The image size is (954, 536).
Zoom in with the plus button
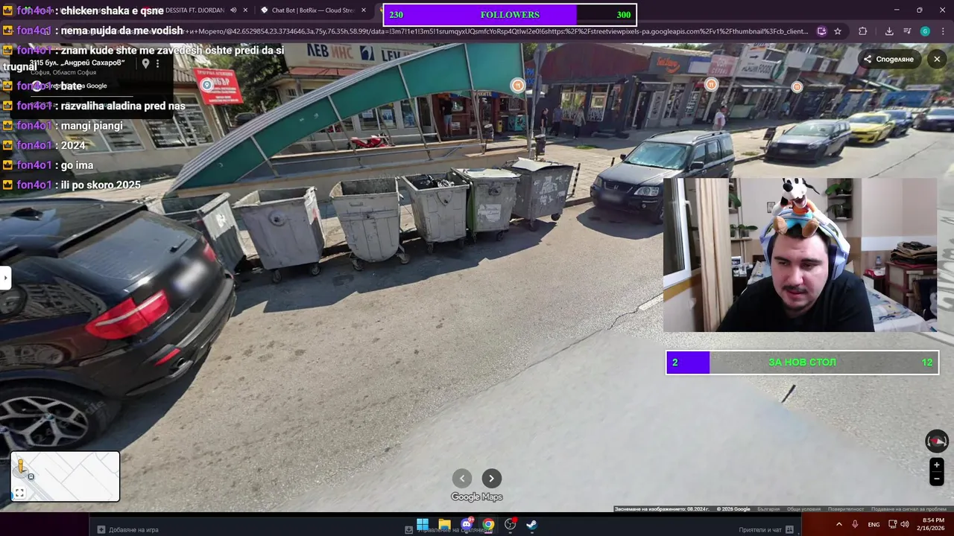(937, 465)
